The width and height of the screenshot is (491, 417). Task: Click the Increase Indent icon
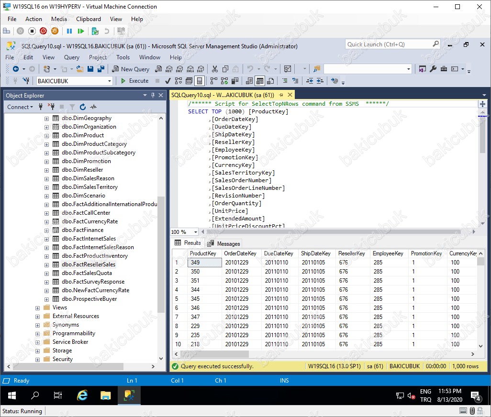320,81
